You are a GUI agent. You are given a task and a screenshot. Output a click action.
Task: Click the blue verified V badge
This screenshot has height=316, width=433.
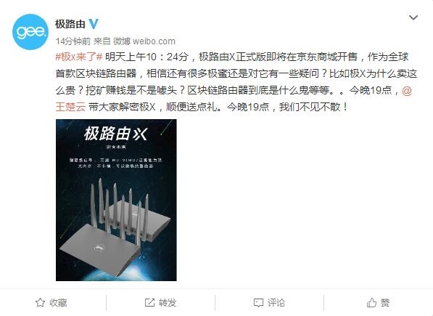(94, 24)
